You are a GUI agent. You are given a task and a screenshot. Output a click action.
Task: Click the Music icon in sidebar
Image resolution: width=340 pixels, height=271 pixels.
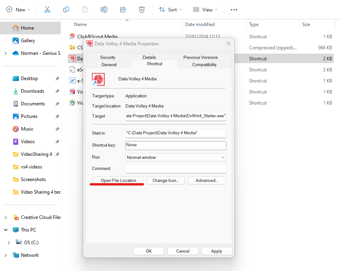[x=16, y=129]
